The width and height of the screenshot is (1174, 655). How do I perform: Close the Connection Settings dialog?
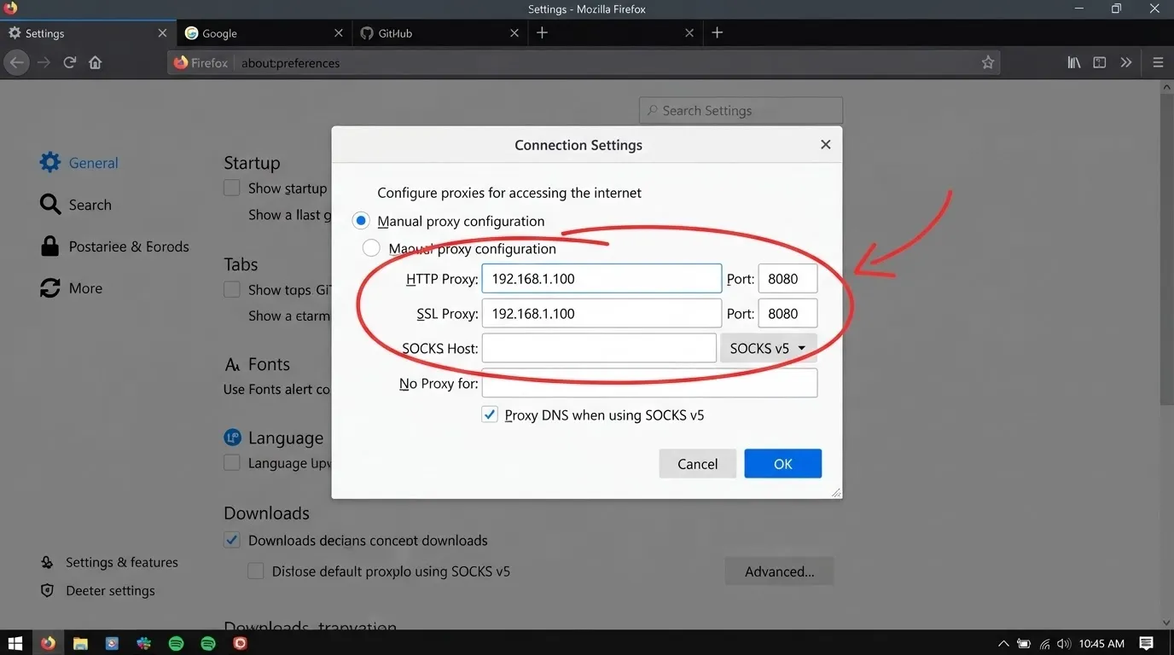point(825,145)
